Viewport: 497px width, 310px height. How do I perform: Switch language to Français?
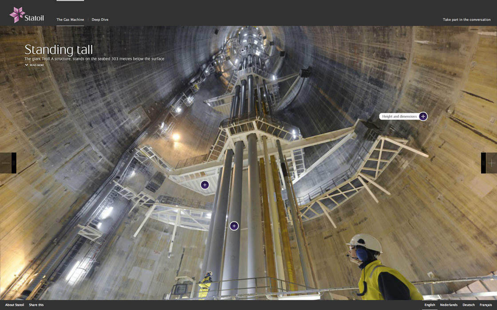tap(485, 305)
